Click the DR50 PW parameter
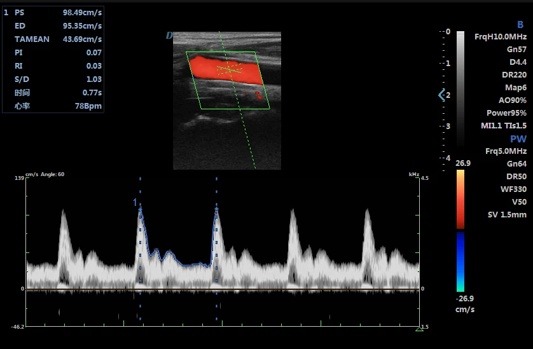533x349 pixels. (x=516, y=176)
